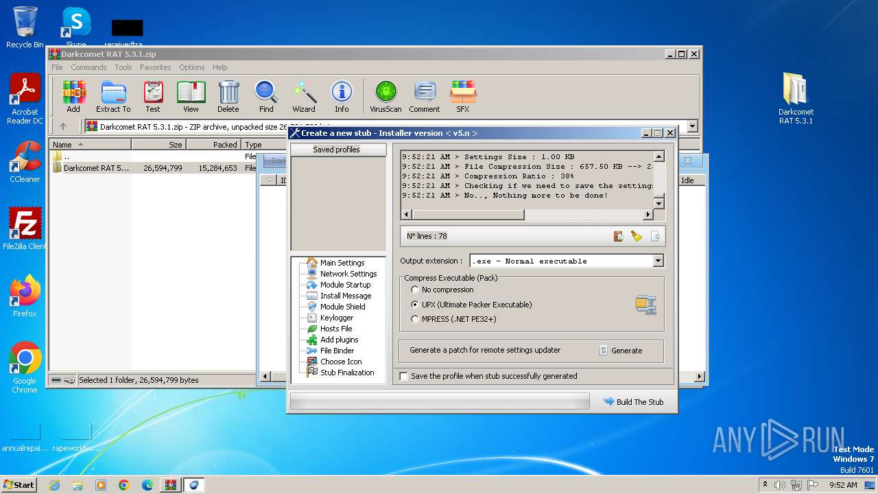Click the Generate patch button
The image size is (878, 494).
(x=621, y=350)
